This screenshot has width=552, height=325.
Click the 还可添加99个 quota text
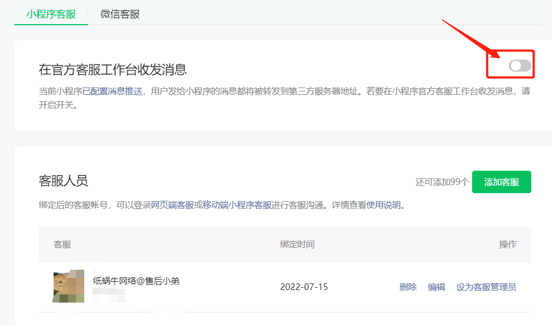442,182
